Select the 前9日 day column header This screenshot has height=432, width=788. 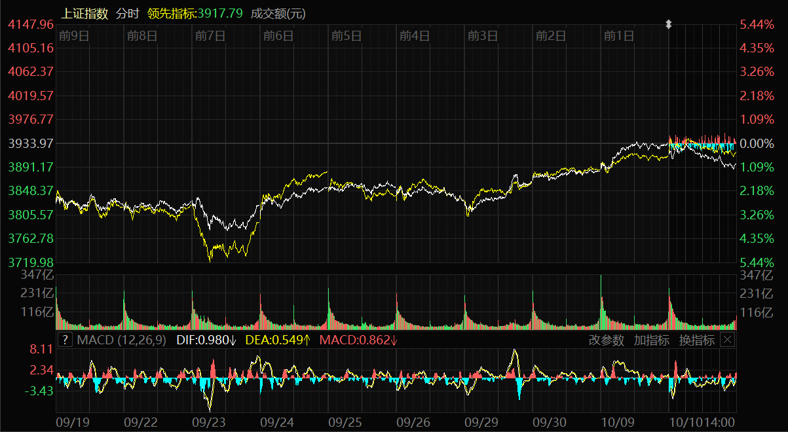(73, 36)
